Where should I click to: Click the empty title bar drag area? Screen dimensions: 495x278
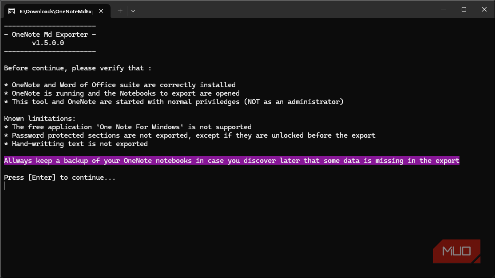tap(284, 9)
